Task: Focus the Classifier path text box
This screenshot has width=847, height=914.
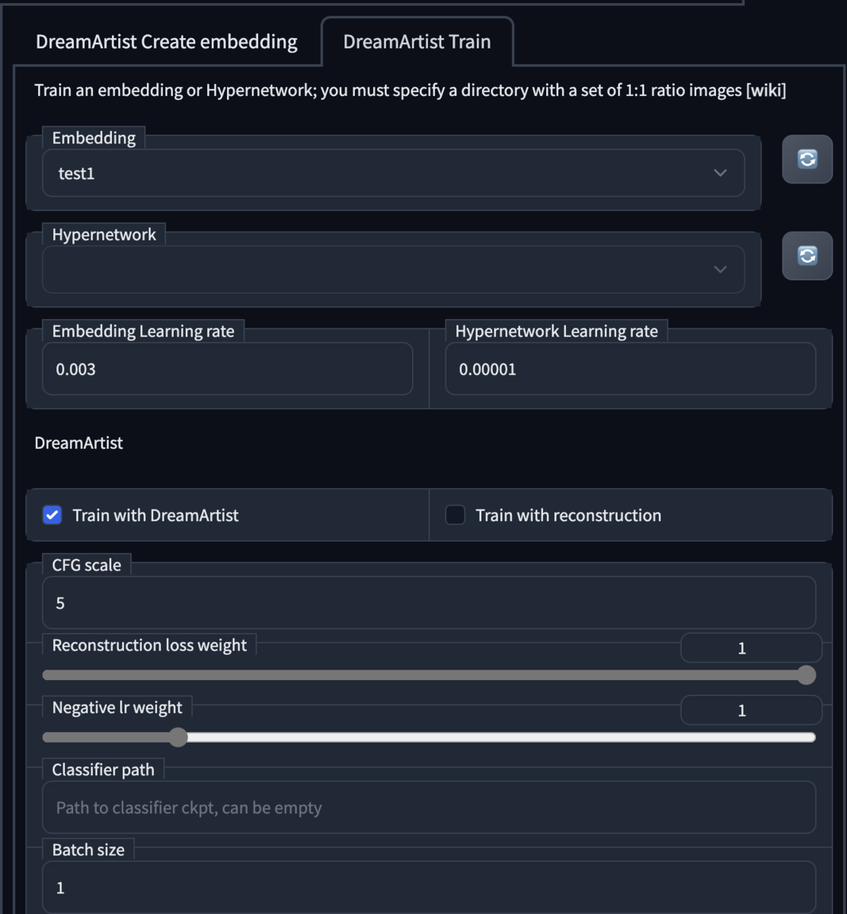Action: pyautogui.click(x=428, y=807)
